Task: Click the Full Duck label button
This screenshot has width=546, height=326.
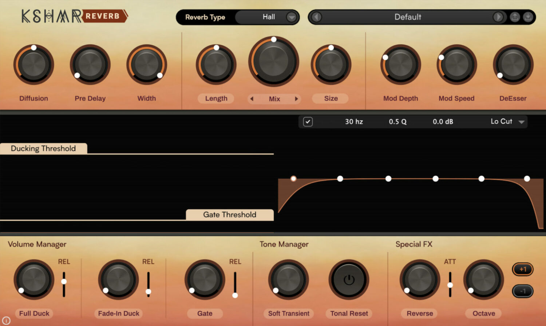Action: (x=34, y=313)
